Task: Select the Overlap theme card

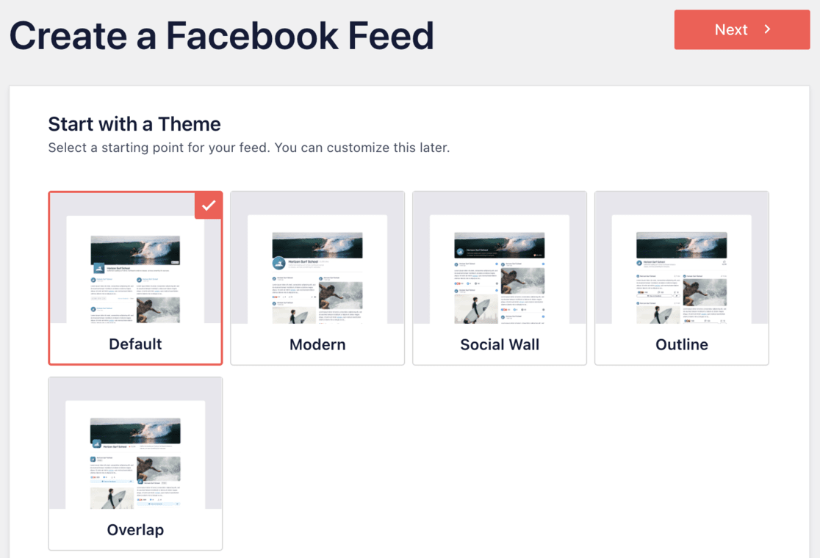Action: [x=135, y=463]
